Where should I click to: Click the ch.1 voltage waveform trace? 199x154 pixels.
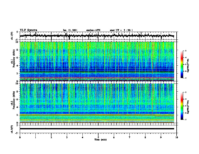pos(97,36)
